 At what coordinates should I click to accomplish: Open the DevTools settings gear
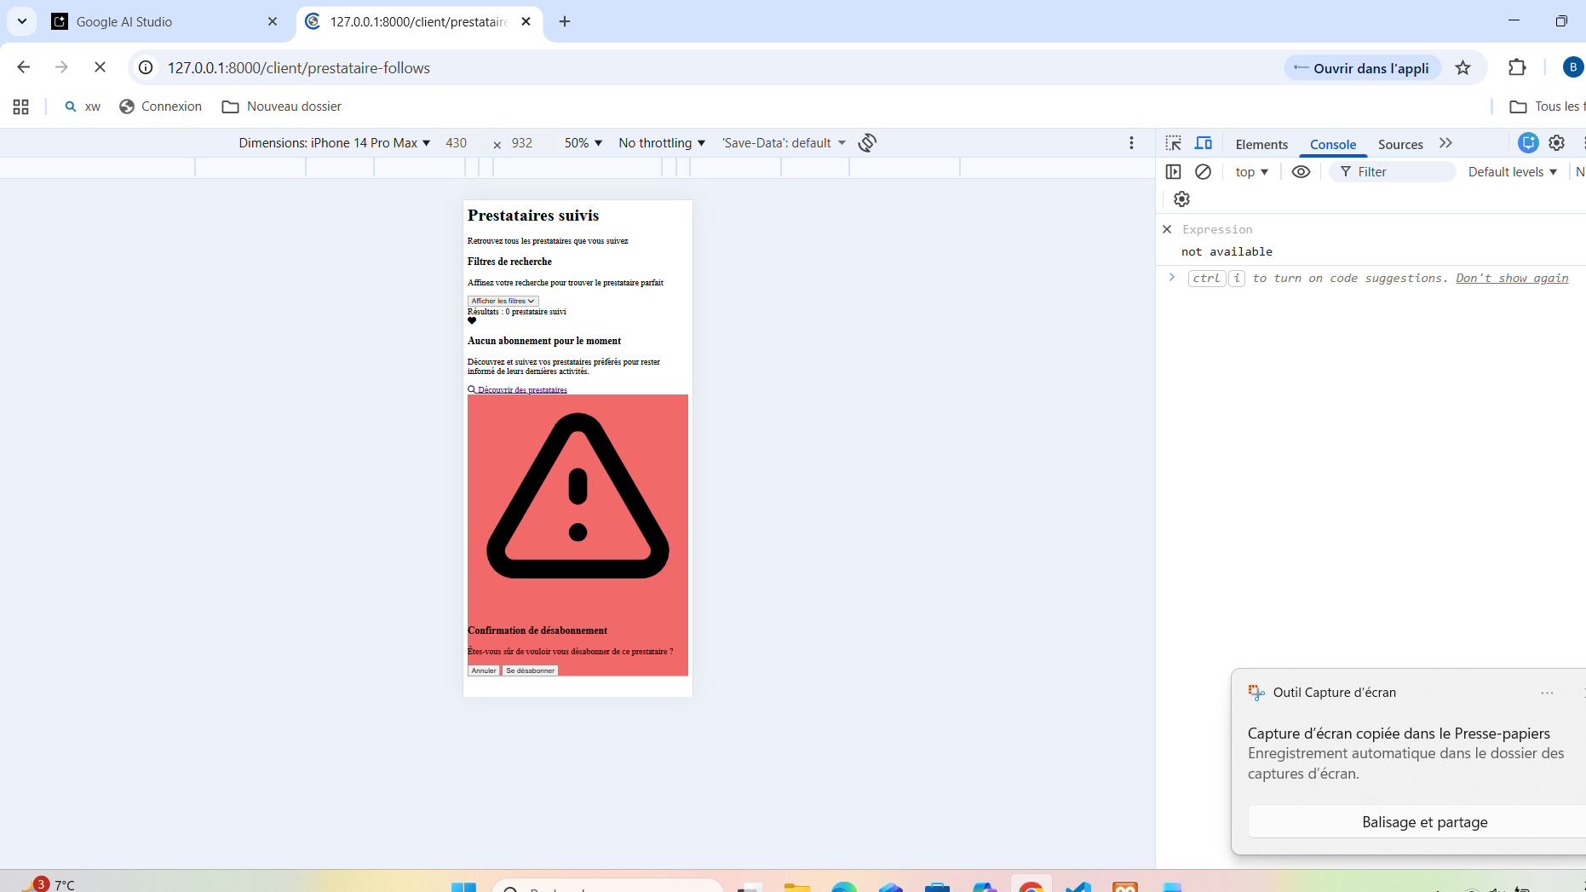(x=1556, y=143)
